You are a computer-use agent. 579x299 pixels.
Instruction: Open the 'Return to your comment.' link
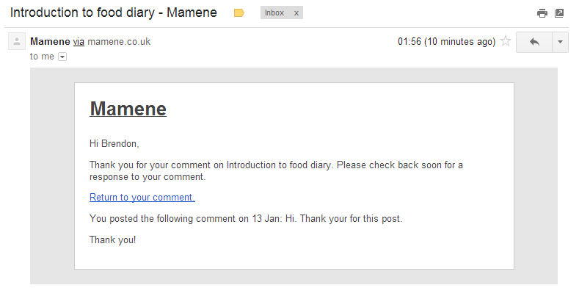(x=142, y=197)
